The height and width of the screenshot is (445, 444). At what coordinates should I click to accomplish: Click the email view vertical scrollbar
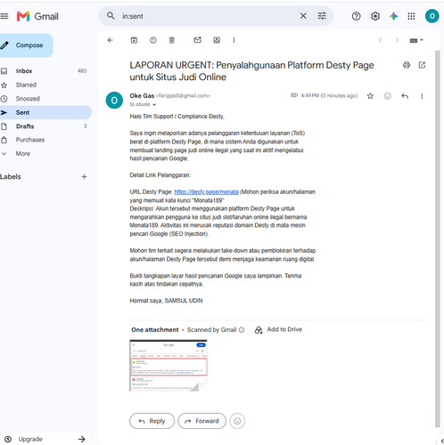(438, 239)
